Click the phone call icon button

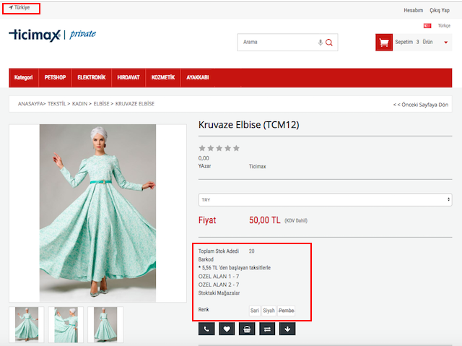pos(206,329)
